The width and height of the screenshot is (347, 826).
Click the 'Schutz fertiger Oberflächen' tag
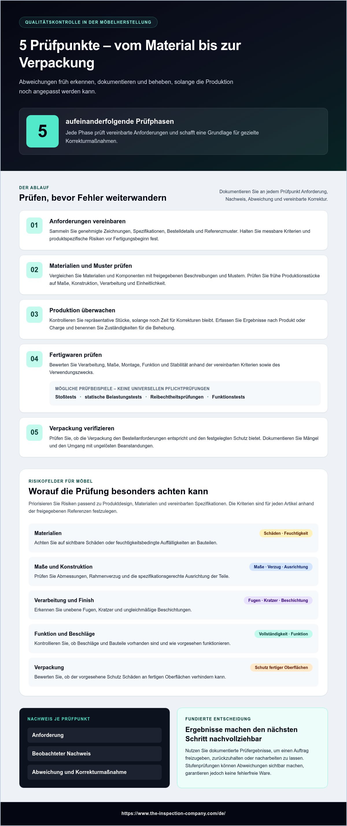pyautogui.click(x=281, y=668)
